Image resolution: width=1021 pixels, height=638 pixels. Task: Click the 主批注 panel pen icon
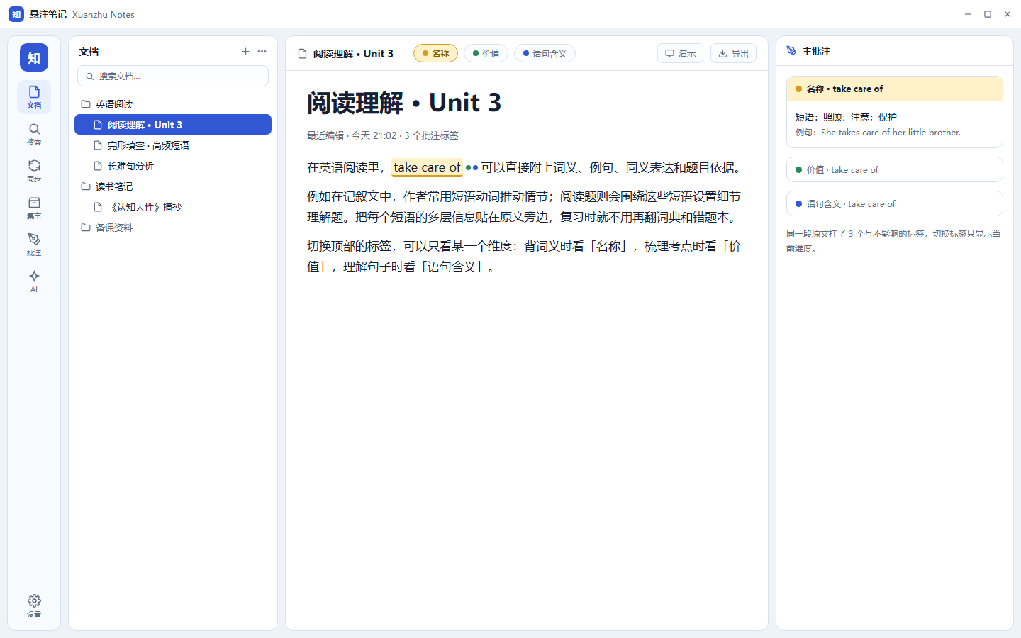(x=791, y=51)
